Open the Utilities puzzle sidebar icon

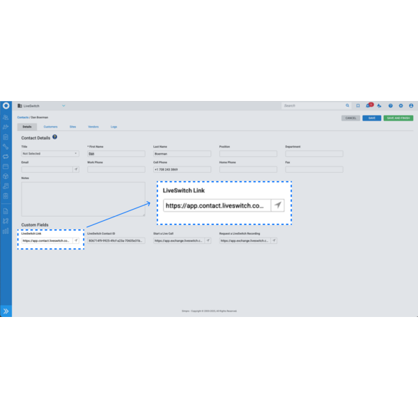click(6, 221)
